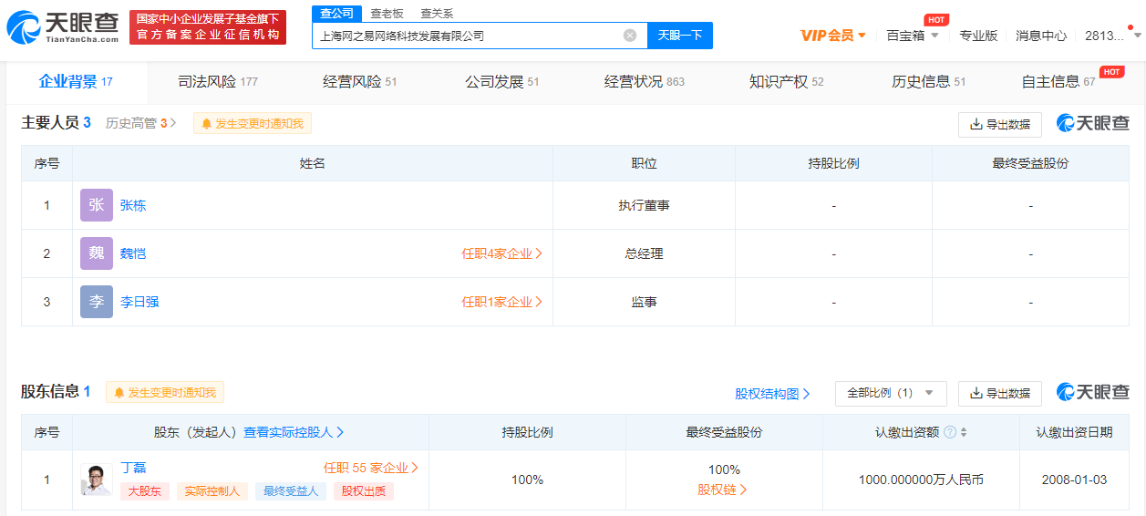The height and width of the screenshot is (516, 1146).
Task: Open 消息中心
Action: tap(1041, 36)
